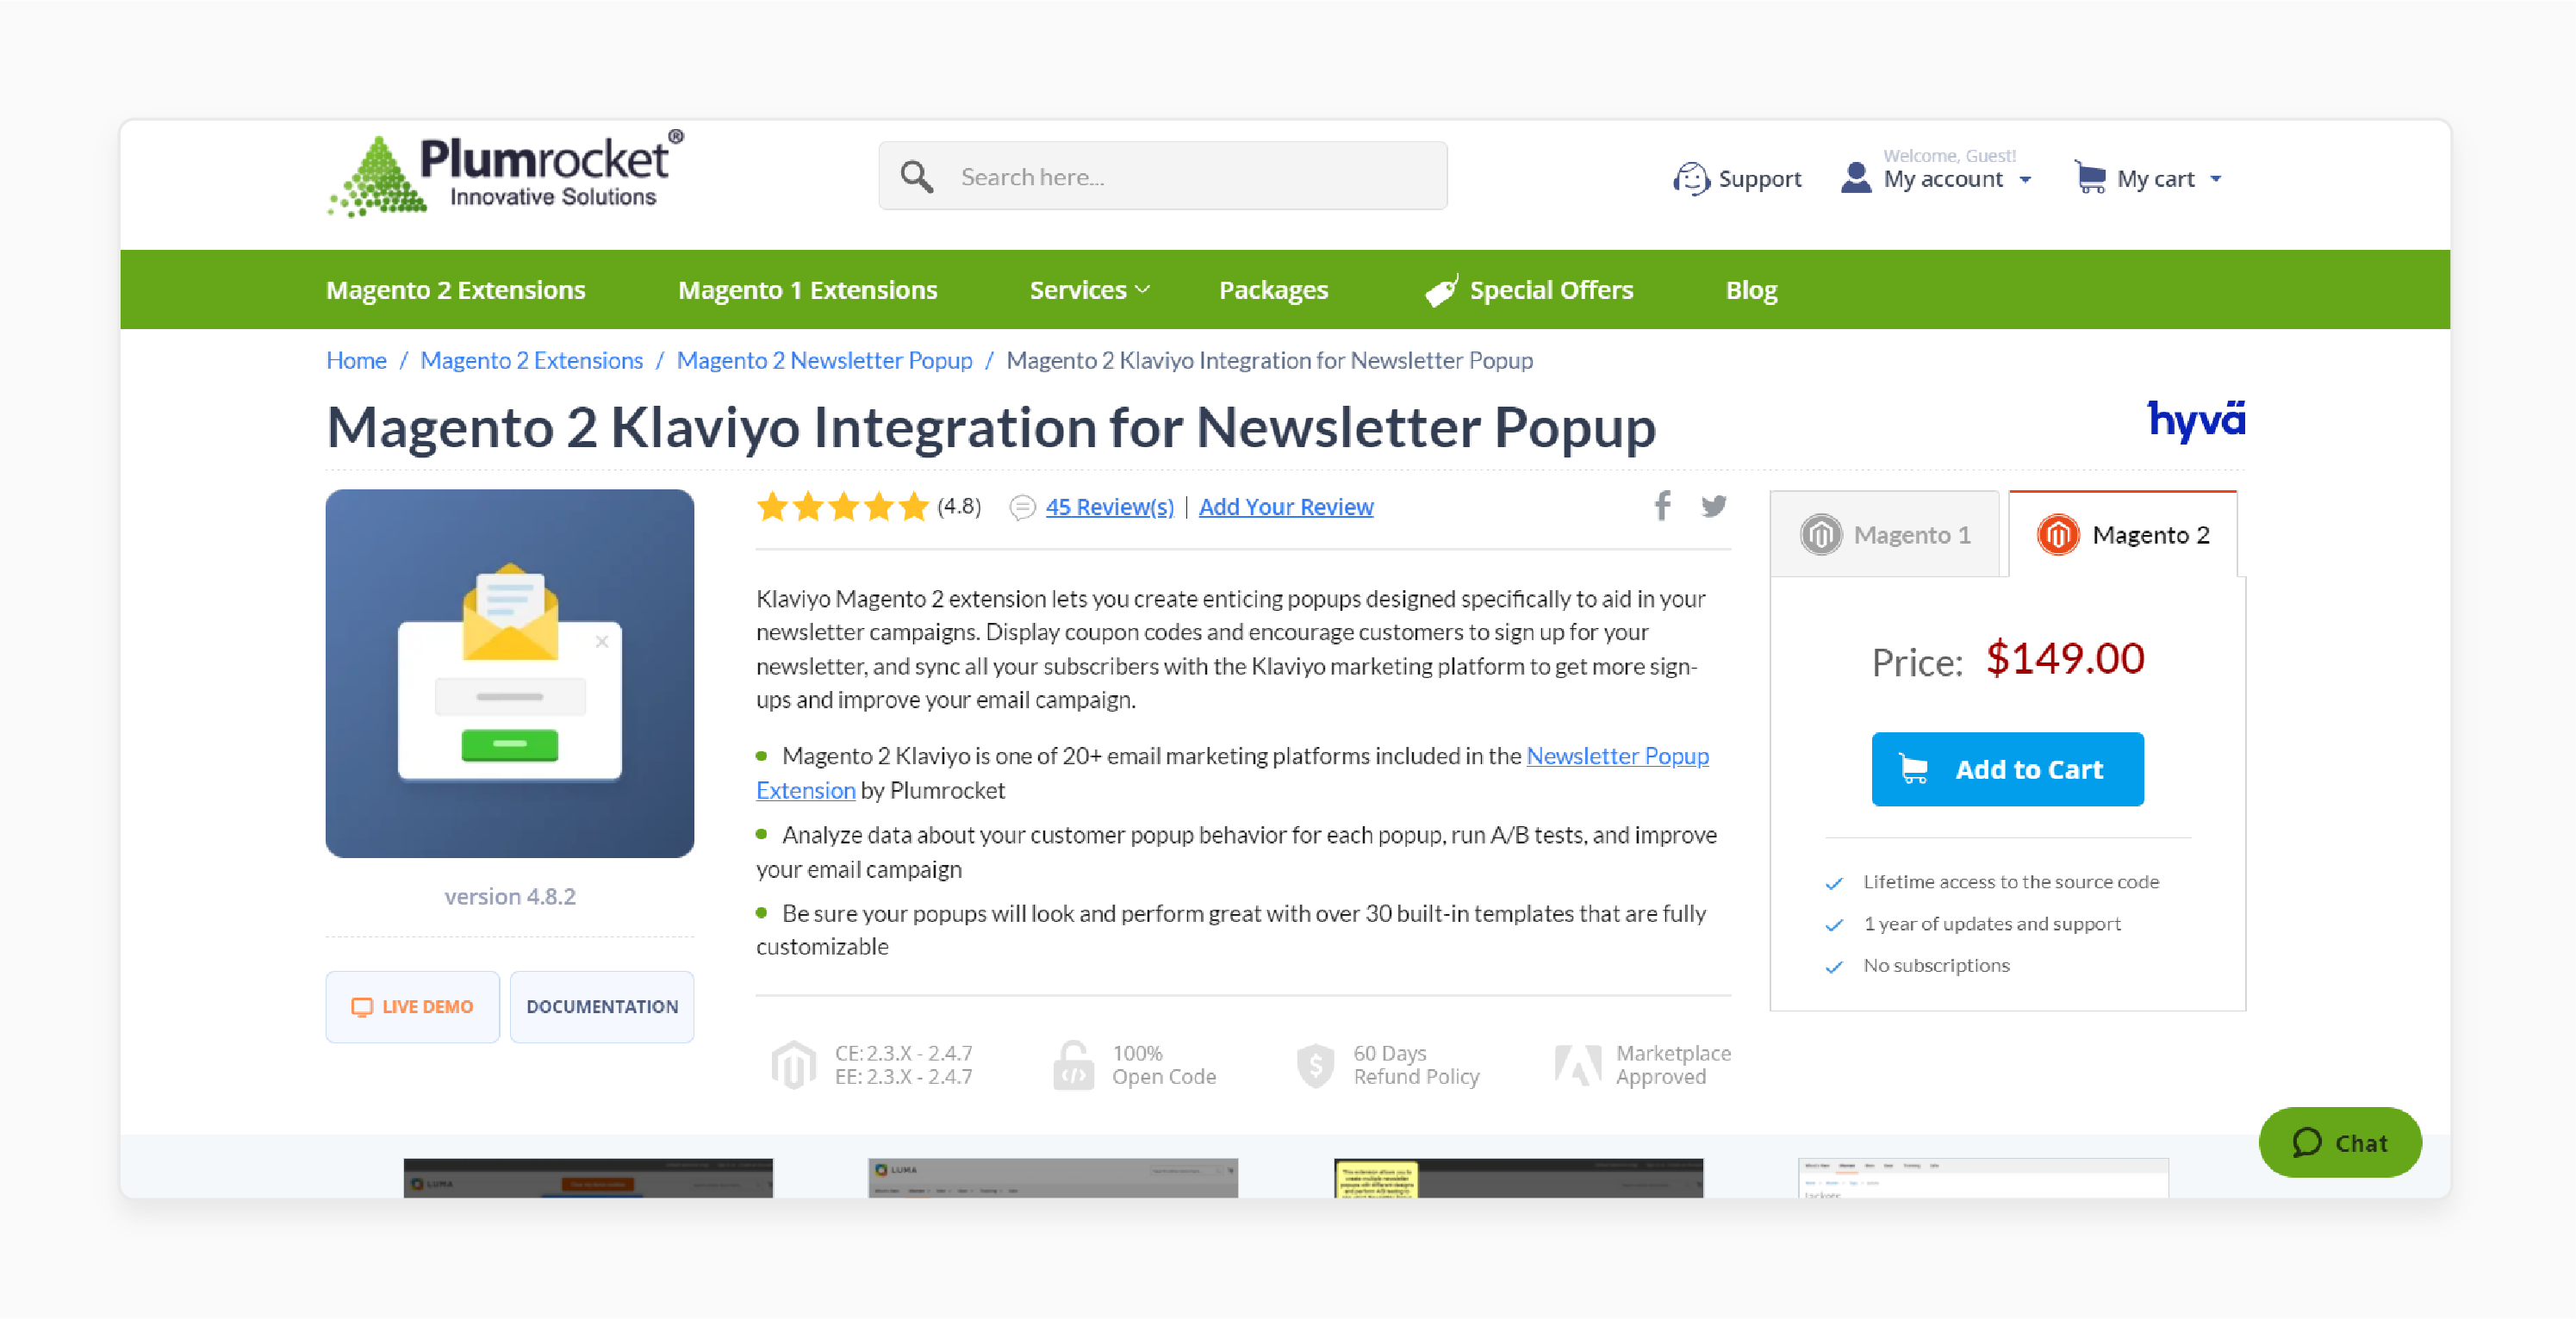Switch to the Magento 2 tab
The width and height of the screenshot is (2576, 1319).
pos(2123,534)
